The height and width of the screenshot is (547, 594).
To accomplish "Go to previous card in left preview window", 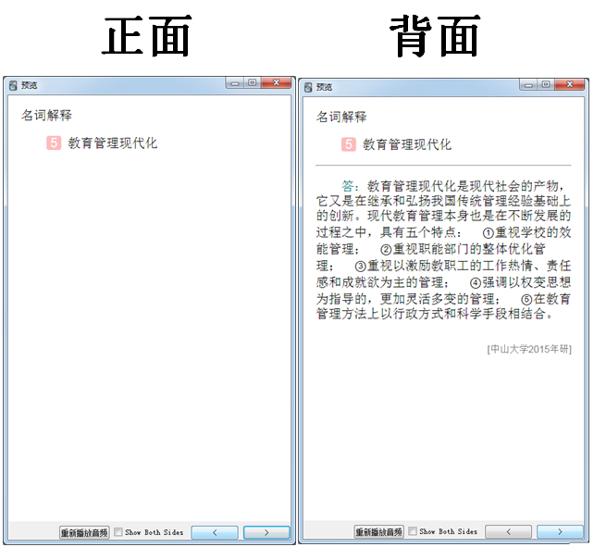I will tap(215, 532).
